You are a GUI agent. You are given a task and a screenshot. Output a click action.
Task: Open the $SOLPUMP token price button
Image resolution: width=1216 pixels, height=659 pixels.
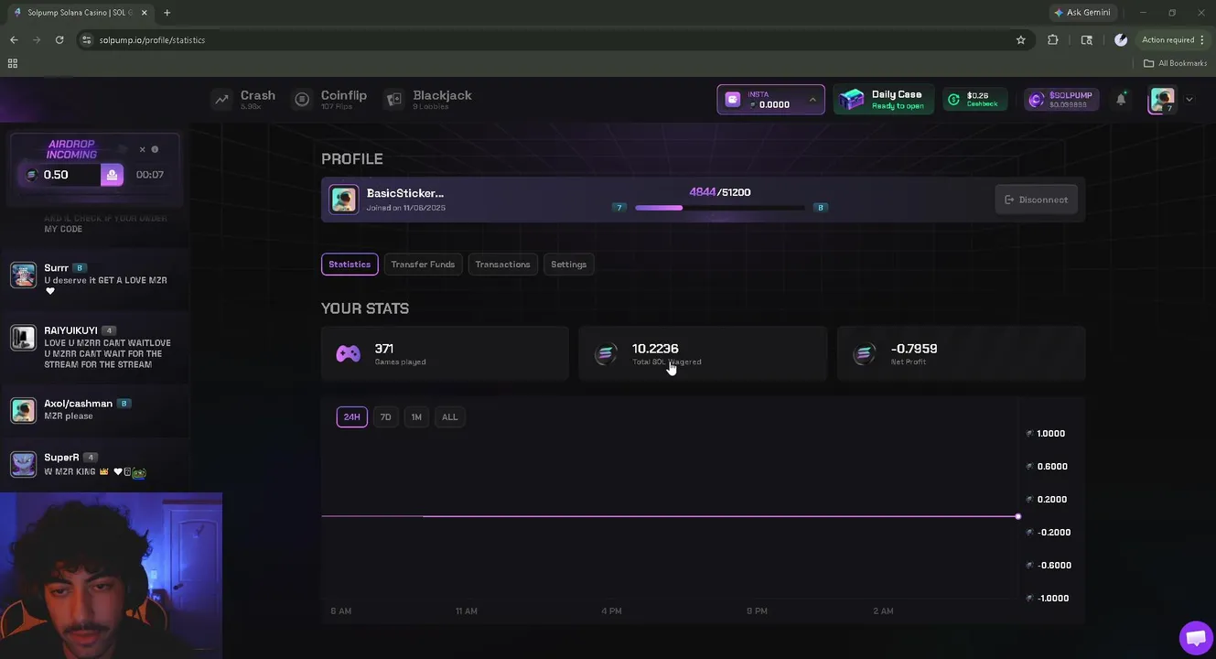click(1061, 100)
